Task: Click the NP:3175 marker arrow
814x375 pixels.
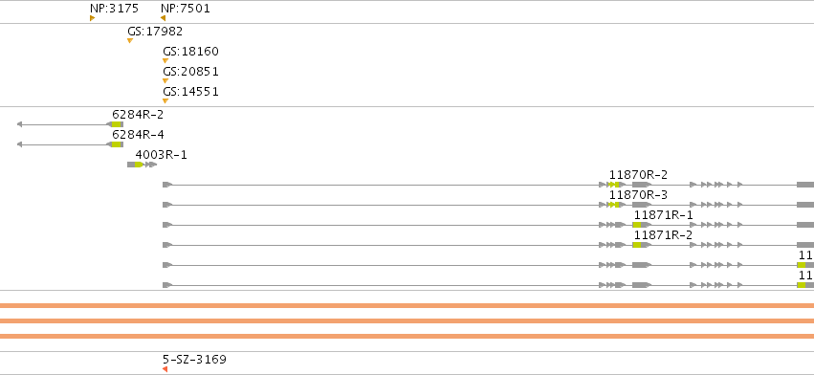Action: pyautogui.click(x=92, y=18)
